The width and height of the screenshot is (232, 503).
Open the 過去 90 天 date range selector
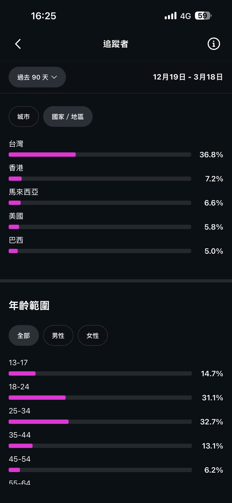point(37,77)
